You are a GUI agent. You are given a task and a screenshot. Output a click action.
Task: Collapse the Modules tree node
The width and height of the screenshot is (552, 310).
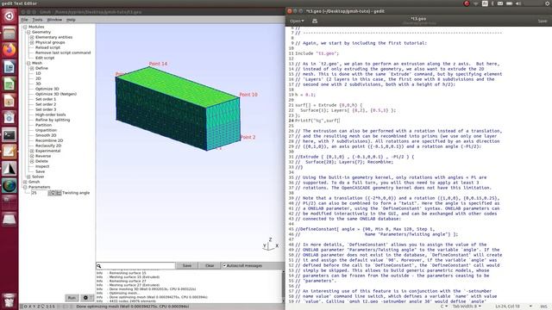[25, 27]
